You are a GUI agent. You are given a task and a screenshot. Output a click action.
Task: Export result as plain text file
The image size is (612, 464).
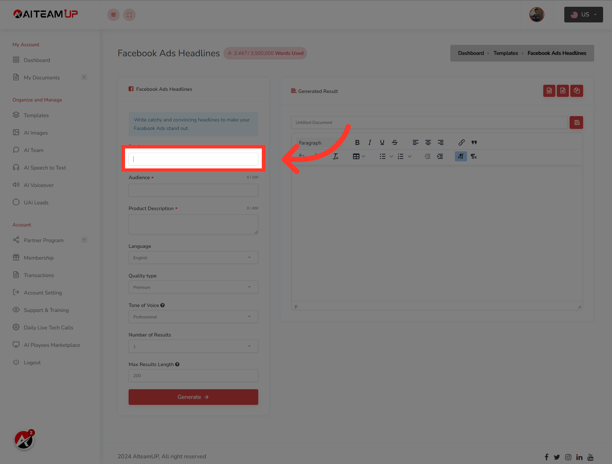pyautogui.click(x=563, y=91)
